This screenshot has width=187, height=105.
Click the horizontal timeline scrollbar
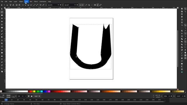pyautogui.click(x=83, y=102)
